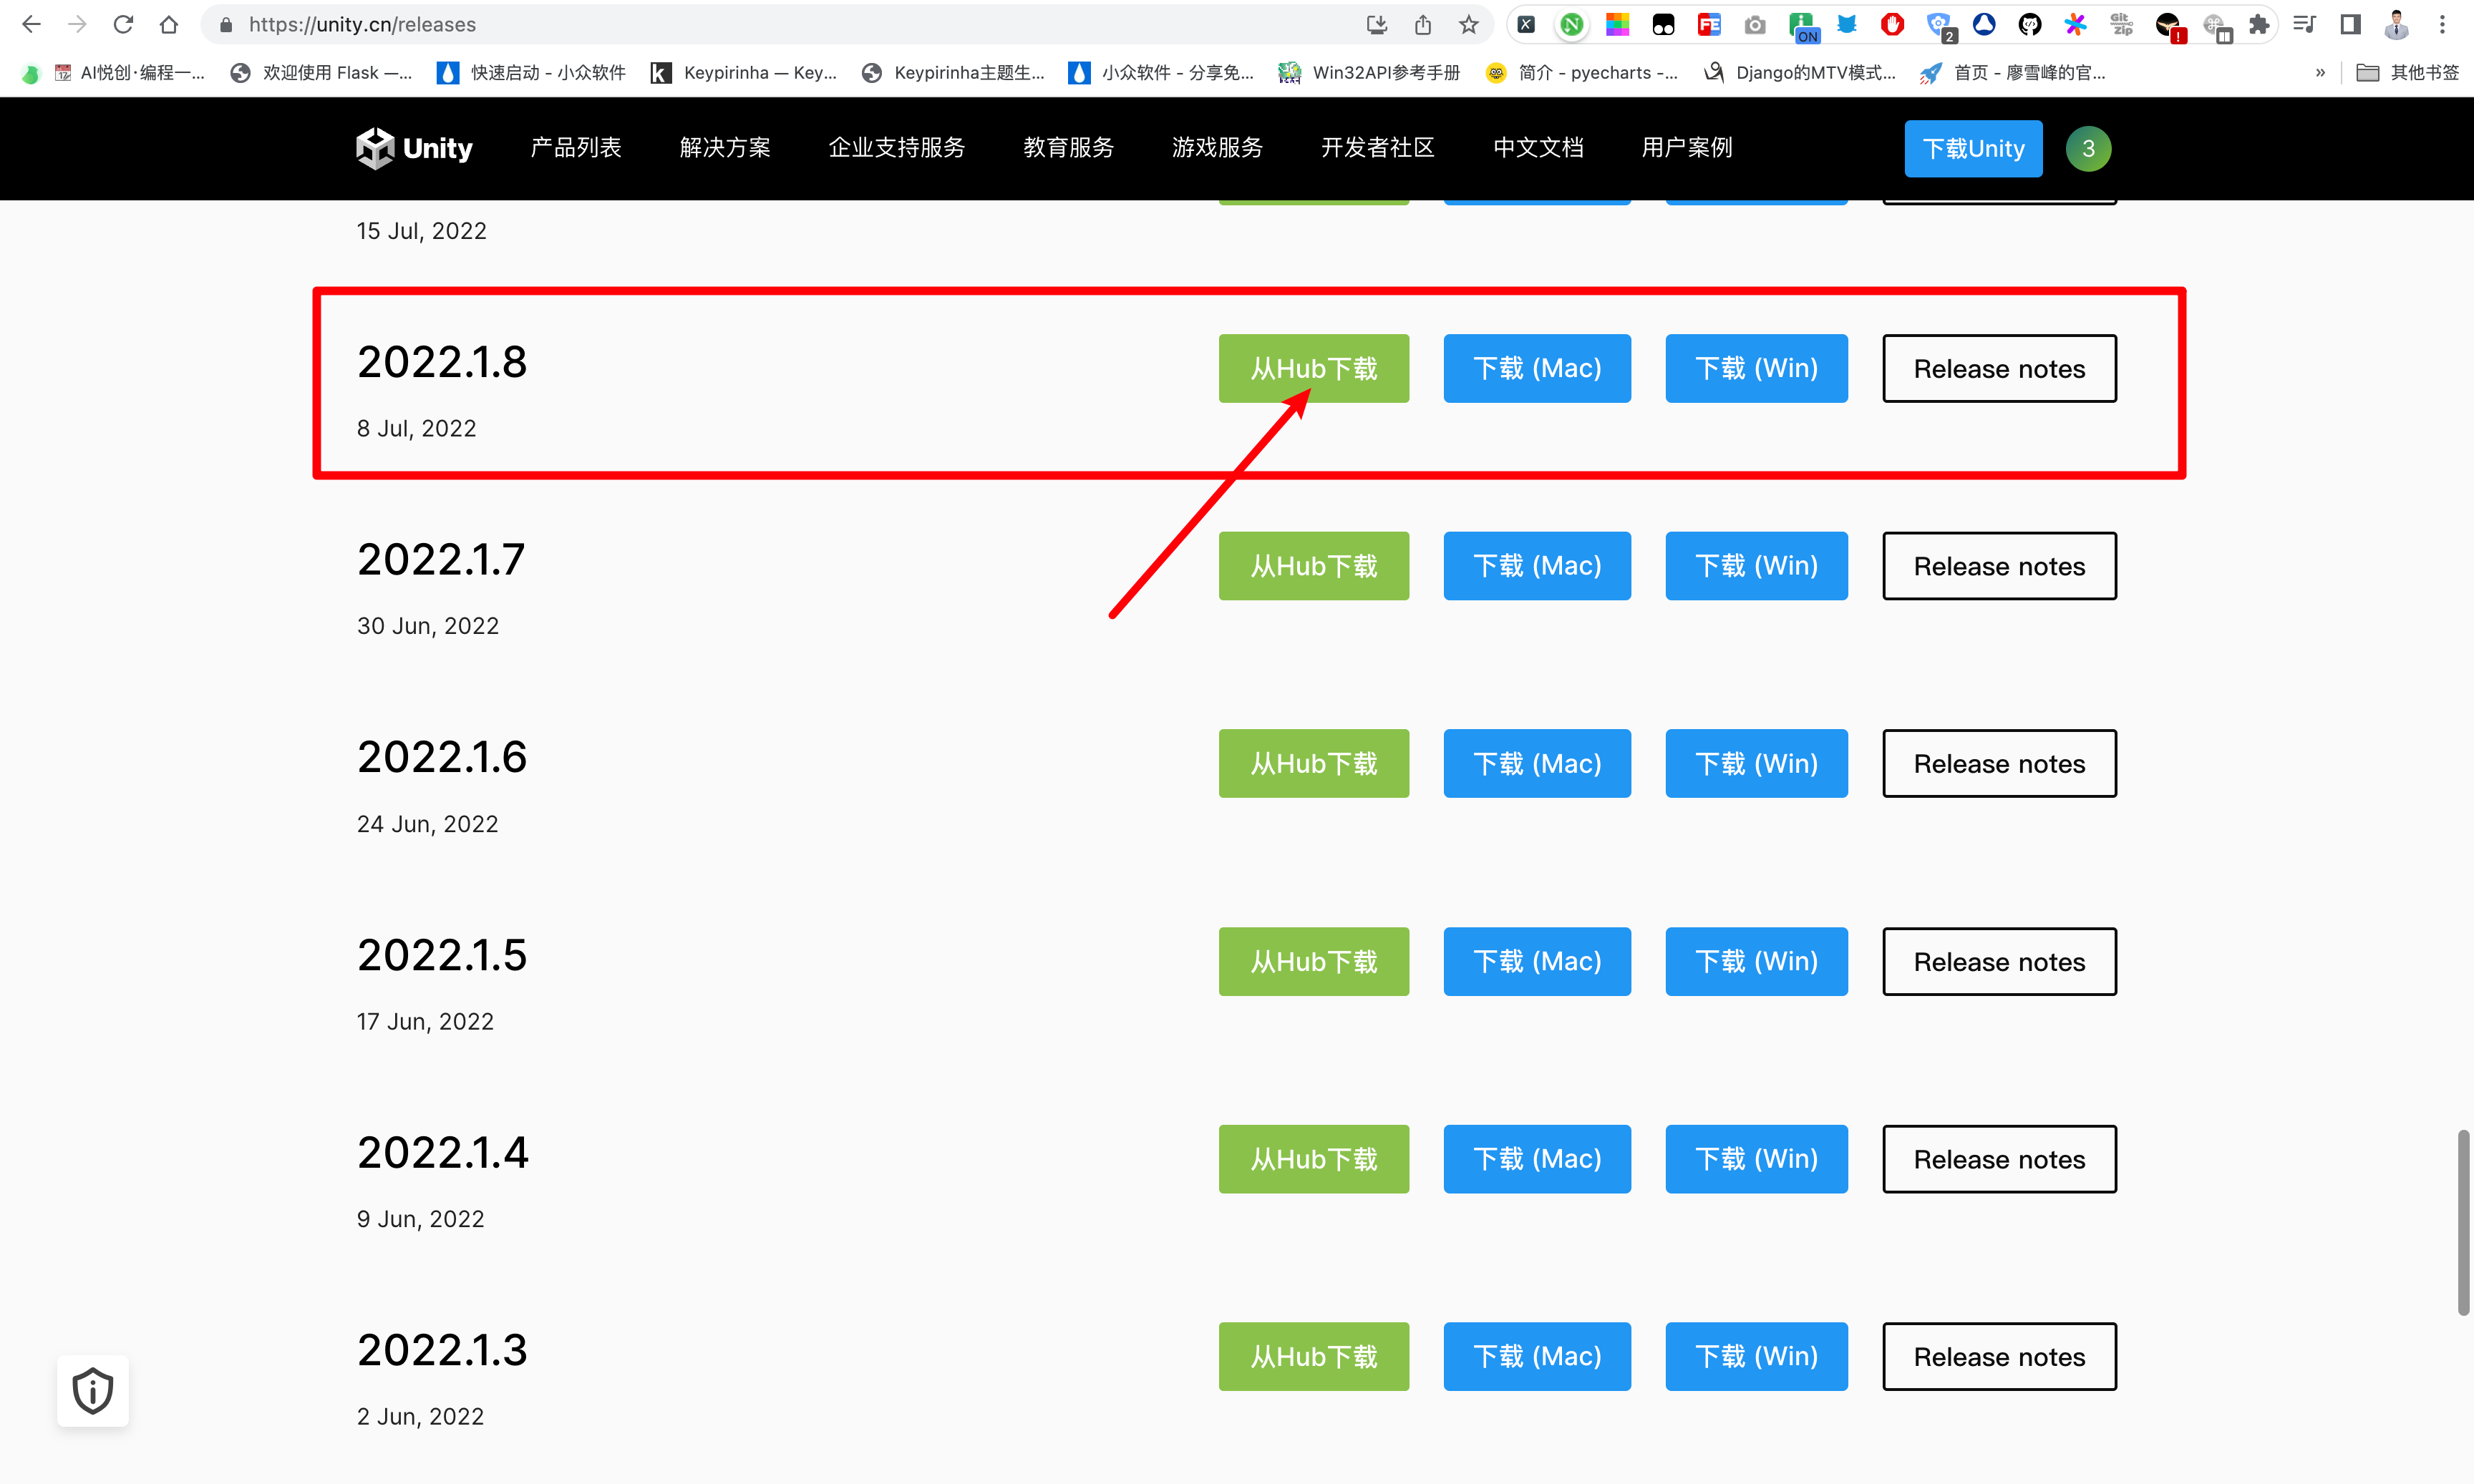View site security lock info
This screenshot has height=1484, width=2474.
point(226,25)
